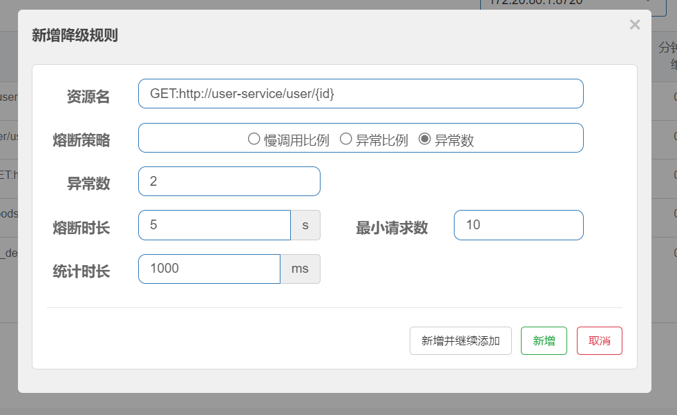This screenshot has height=415, width=677.
Task: Click the "ms" unit addon
Action: click(x=300, y=269)
